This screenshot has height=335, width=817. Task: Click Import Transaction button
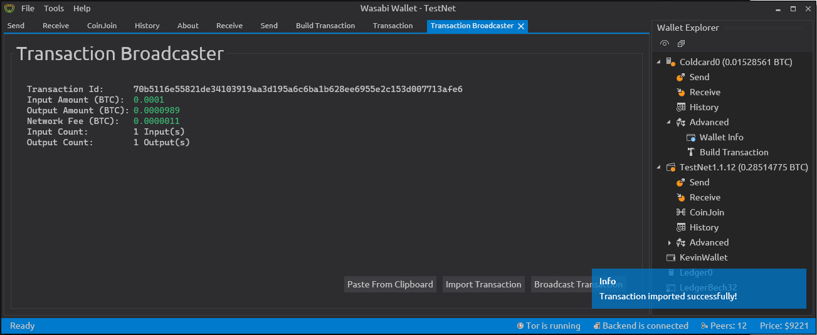coord(483,284)
